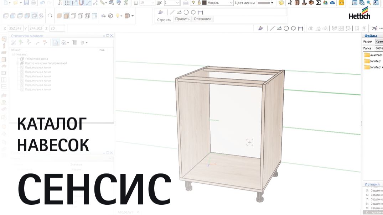Image resolution: width=383 pixels, height=215 pixels.
Task: Click the line tool in Строить panel
Action: [x=172, y=12]
